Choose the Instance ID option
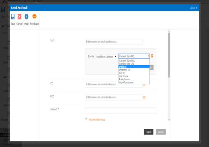Screen dimensions: 209x147 134,70
